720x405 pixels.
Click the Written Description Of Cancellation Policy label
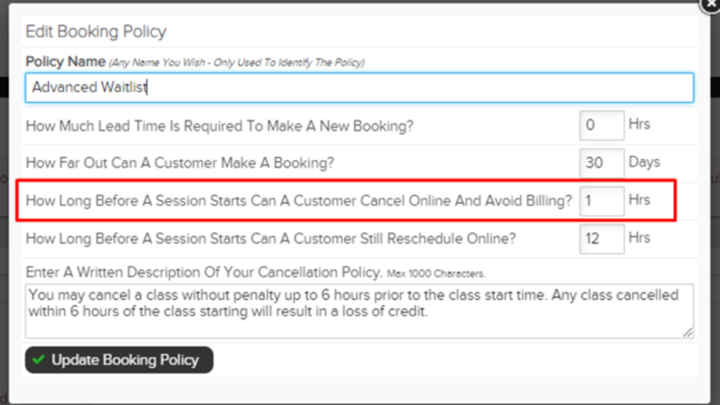coord(204,273)
